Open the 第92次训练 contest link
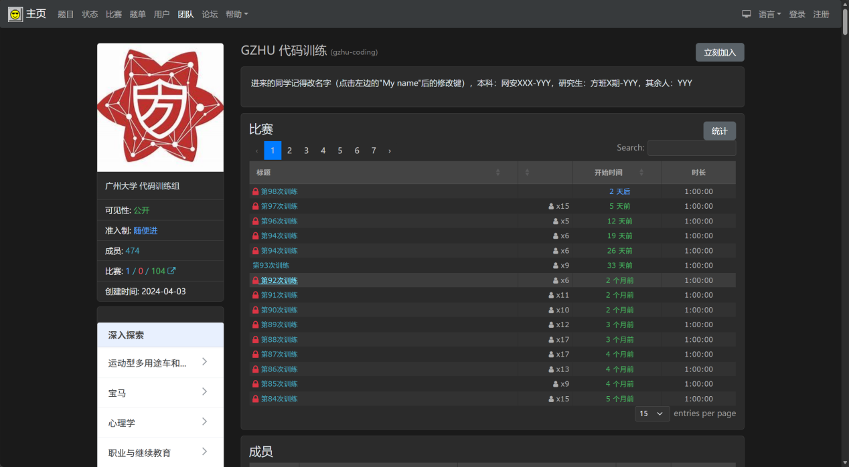Screen dimensions: 849x467 (279, 280)
